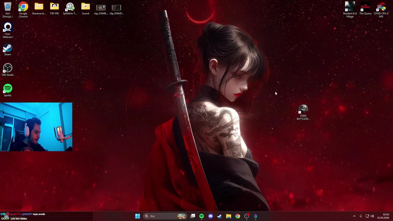393x221 pixels.
Task: Open OBS Studio from the taskbar
Action: tap(247, 216)
